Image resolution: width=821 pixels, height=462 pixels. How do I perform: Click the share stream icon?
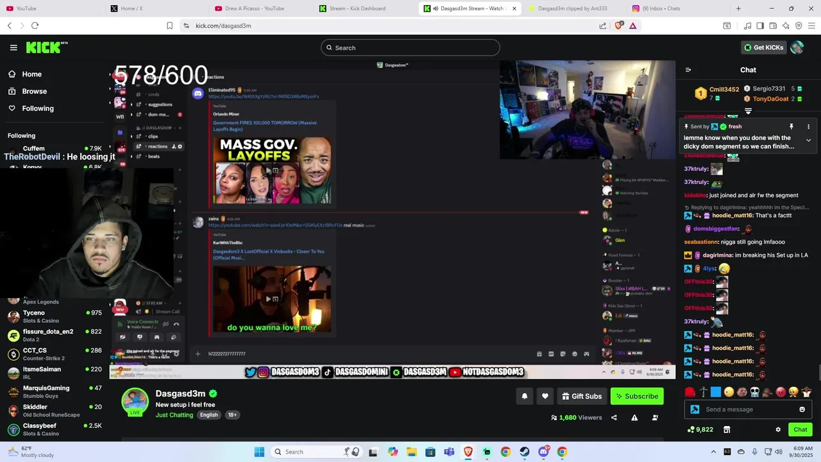(614, 418)
